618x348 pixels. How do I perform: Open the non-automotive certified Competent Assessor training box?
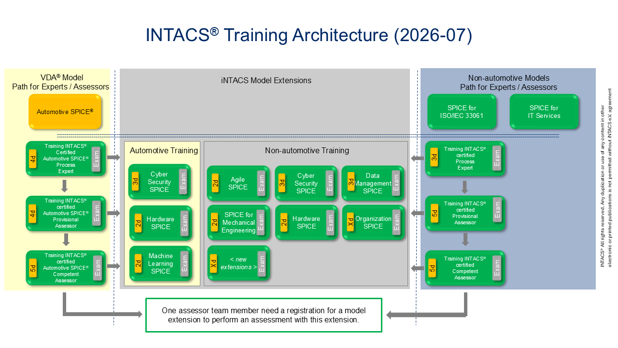[x=465, y=267]
